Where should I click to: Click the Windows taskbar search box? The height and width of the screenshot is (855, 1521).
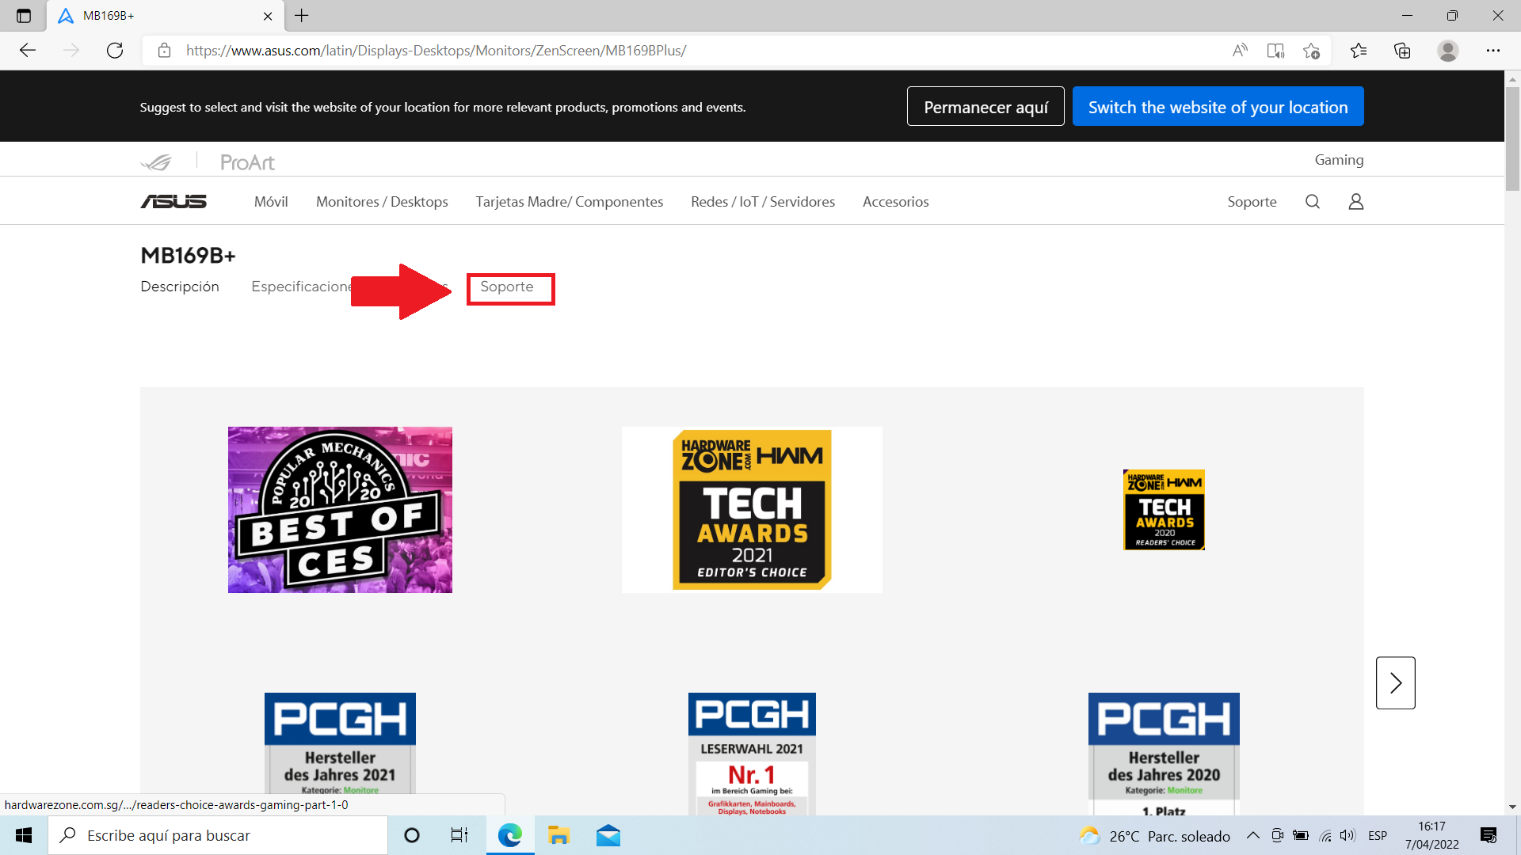218,835
